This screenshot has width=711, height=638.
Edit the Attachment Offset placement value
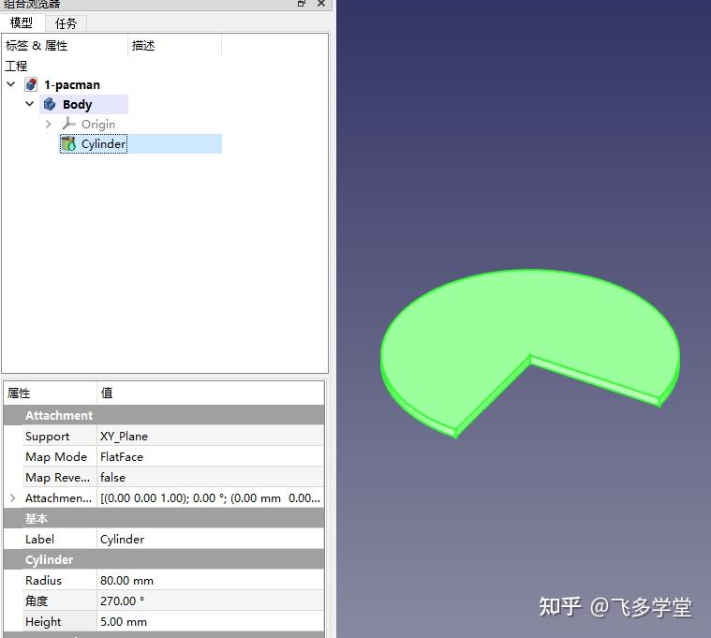click(211, 497)
